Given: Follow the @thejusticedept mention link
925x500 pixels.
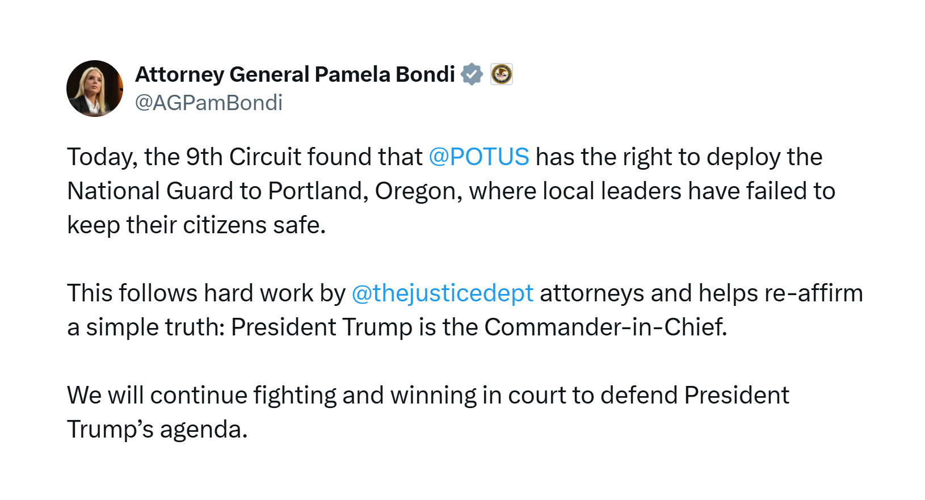Looking at the screenshot, I should click(442, 293).
